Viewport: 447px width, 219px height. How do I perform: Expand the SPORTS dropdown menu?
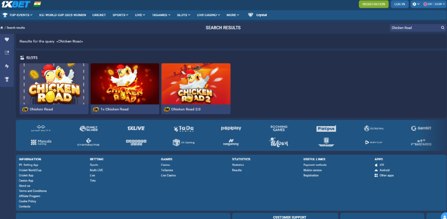click(120, 15)
